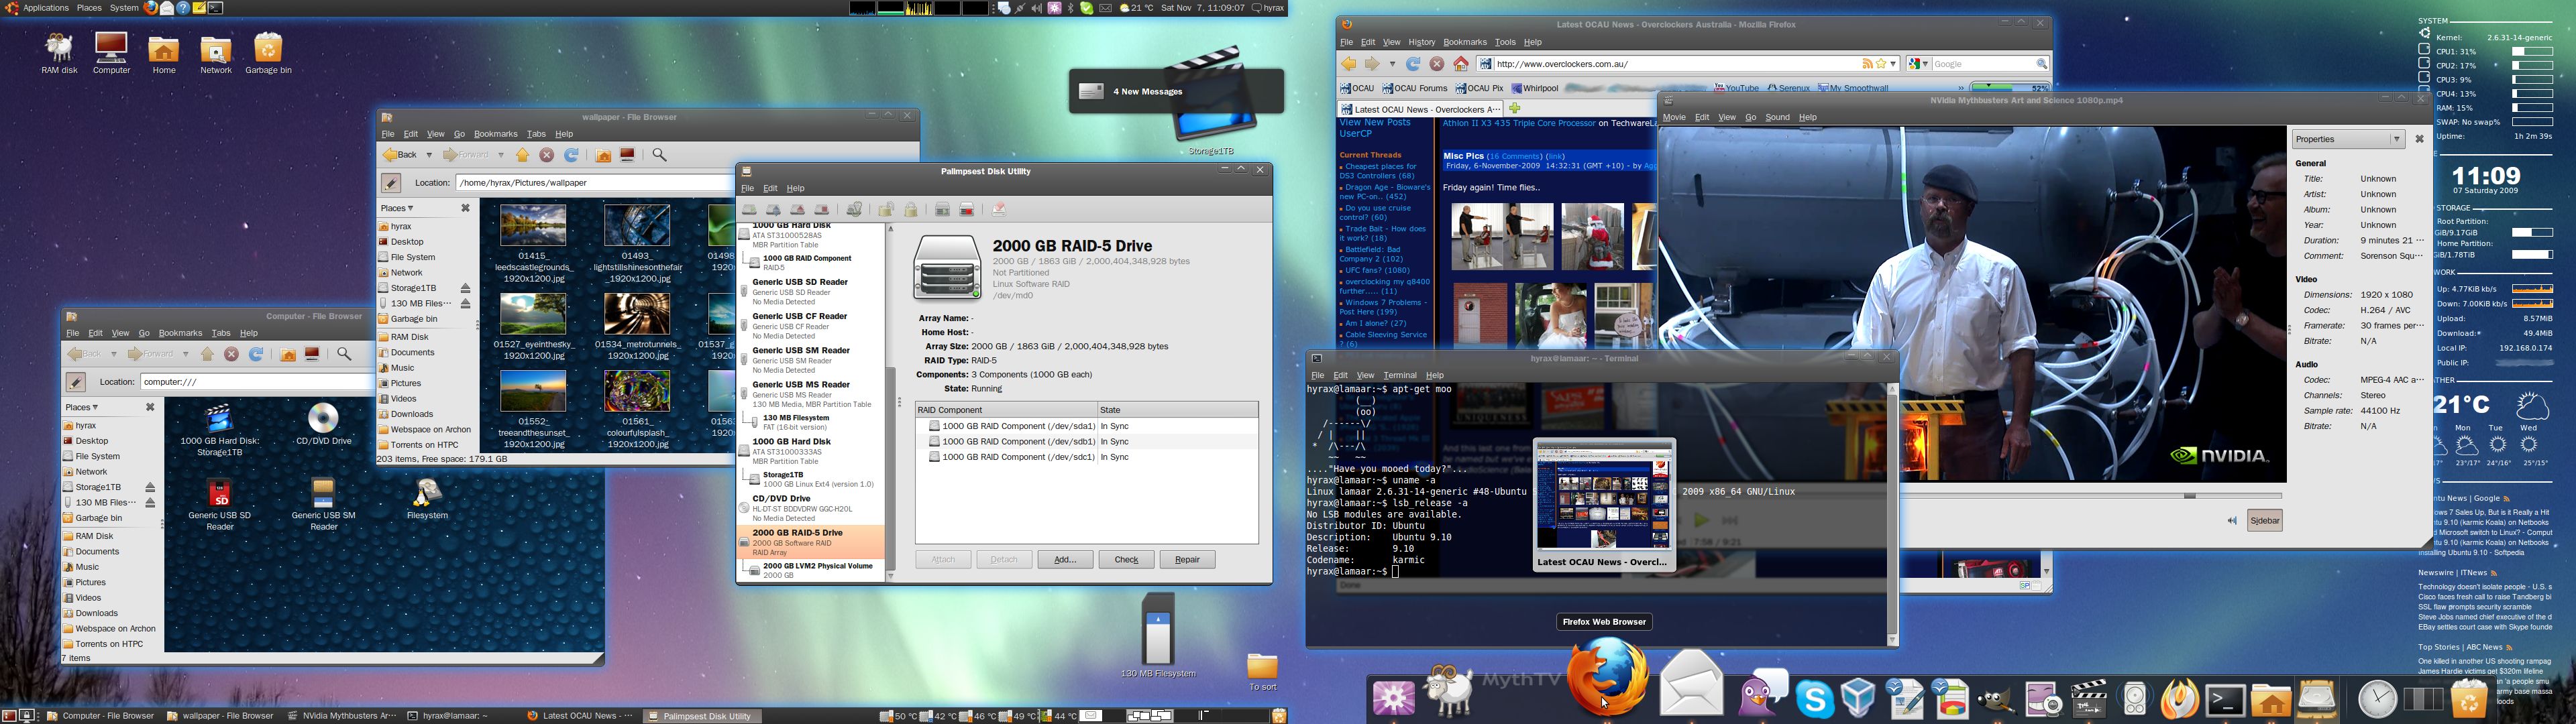This screenshot has height=724, width=2576.
Task: Launch Firefox from the bottom dock
Action: click(1608, 678)
